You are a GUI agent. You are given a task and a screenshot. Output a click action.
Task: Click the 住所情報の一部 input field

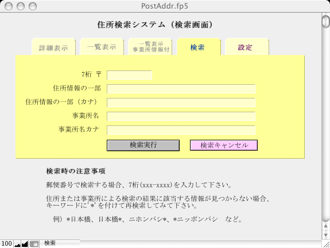181,89
